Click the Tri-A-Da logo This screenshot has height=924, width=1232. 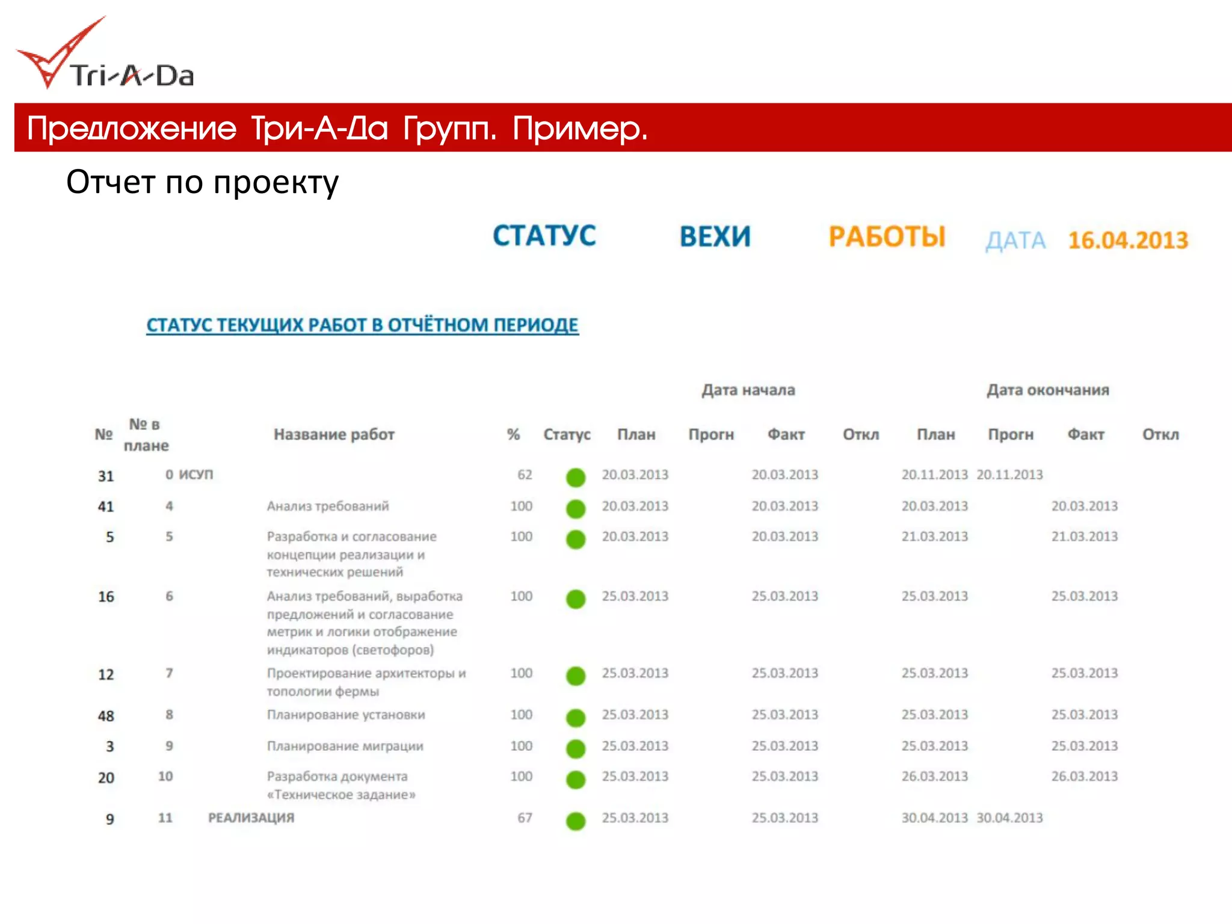[105, 54]
